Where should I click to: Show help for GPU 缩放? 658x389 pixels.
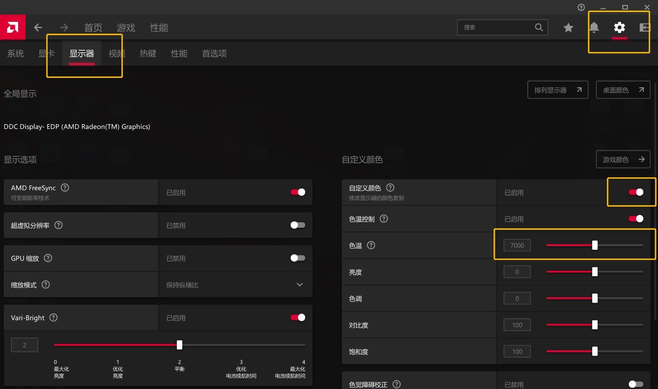pos(48,258)
